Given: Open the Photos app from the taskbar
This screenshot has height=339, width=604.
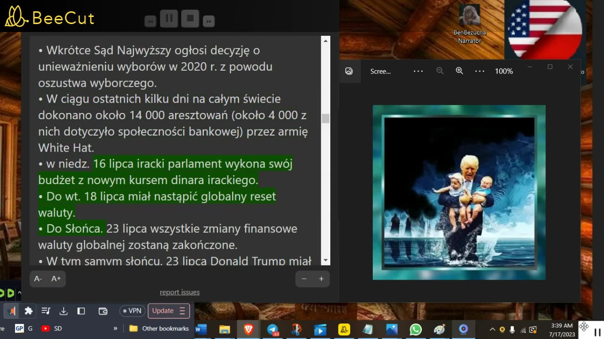Looking at the screenshot, I should pyautogui.click(x=392, y=330).
